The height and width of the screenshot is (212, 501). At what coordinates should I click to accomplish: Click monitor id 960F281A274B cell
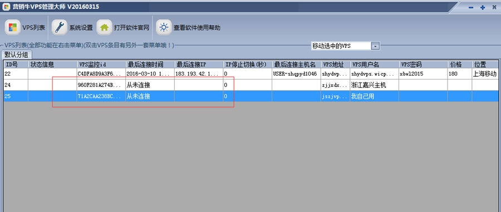[101, 85]
